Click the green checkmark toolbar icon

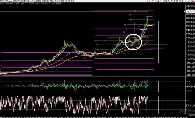(x=153, y=1)
